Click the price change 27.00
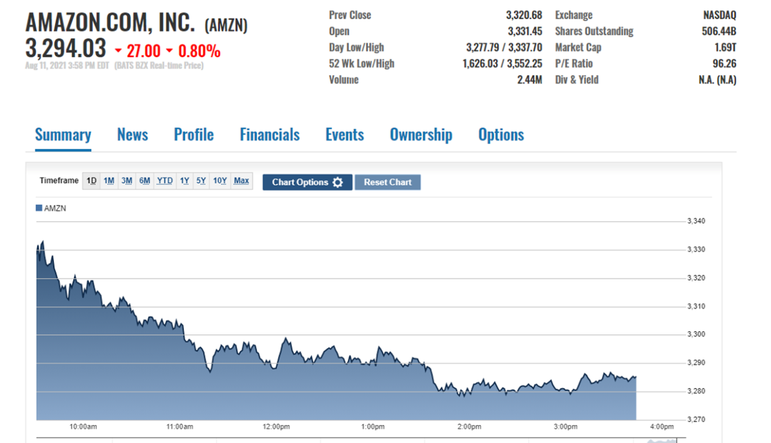 point(143,51)
